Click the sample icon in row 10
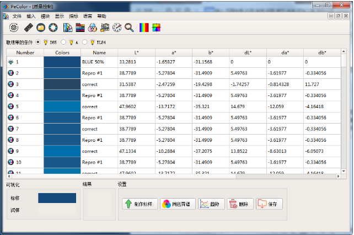Image resolution: width=354 pixels, height=235 pixels. coord(10,162)
